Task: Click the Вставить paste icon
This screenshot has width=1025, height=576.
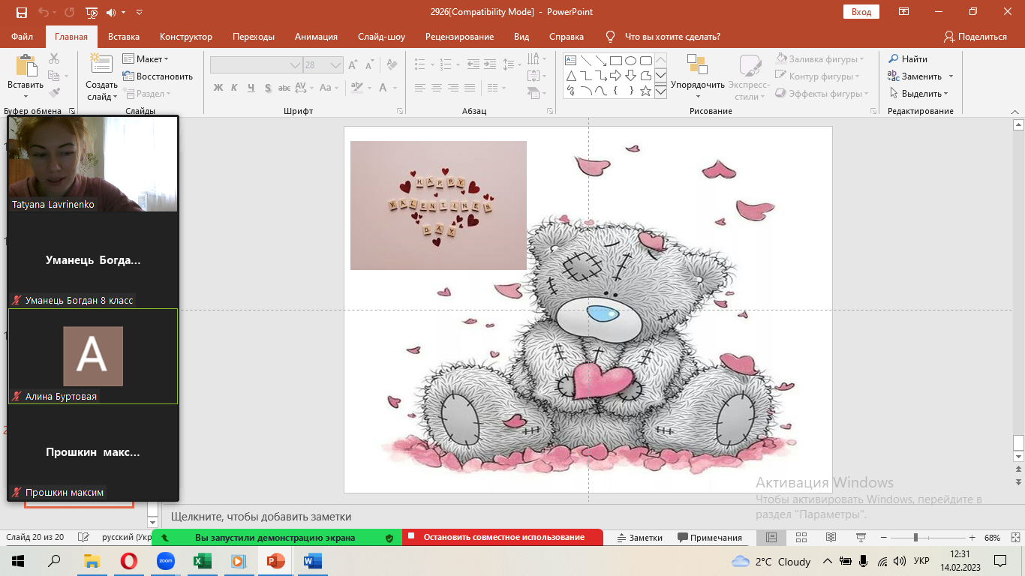Action: 26,66
